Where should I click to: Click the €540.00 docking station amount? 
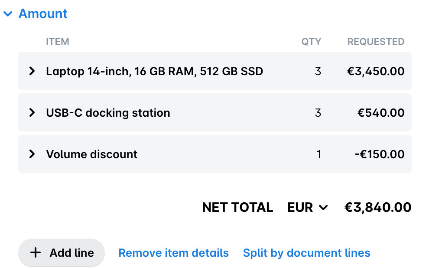381,113
